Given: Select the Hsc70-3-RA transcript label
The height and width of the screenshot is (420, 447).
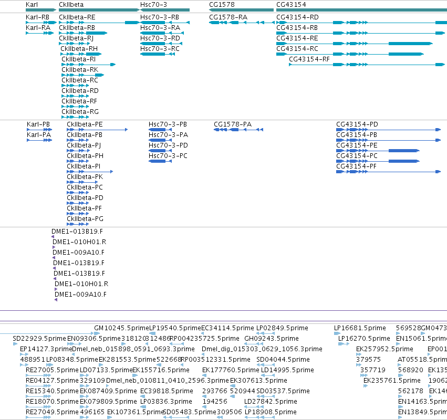Looking at the screenshot, I should (x=160, y=28).
